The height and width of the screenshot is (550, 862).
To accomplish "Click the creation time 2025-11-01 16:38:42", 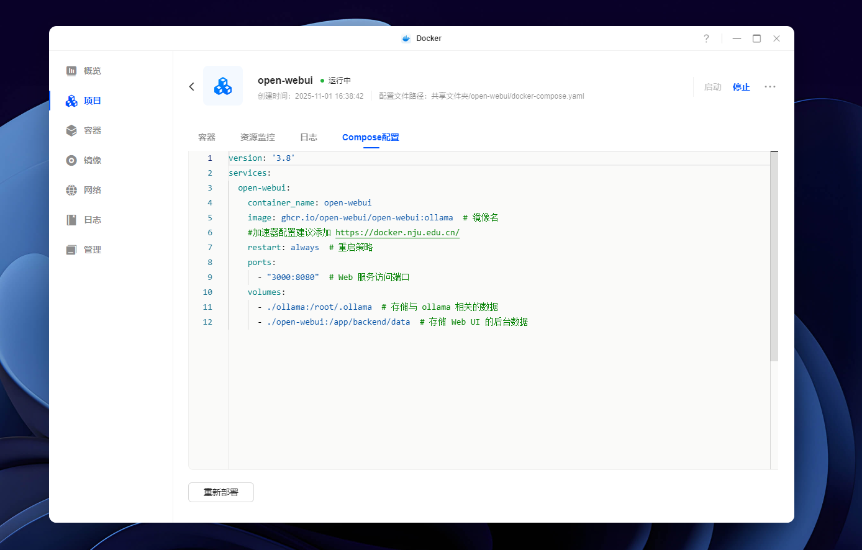I will 329,96.
